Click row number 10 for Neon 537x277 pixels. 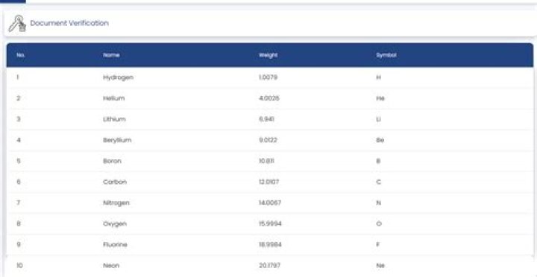(19, 265)
